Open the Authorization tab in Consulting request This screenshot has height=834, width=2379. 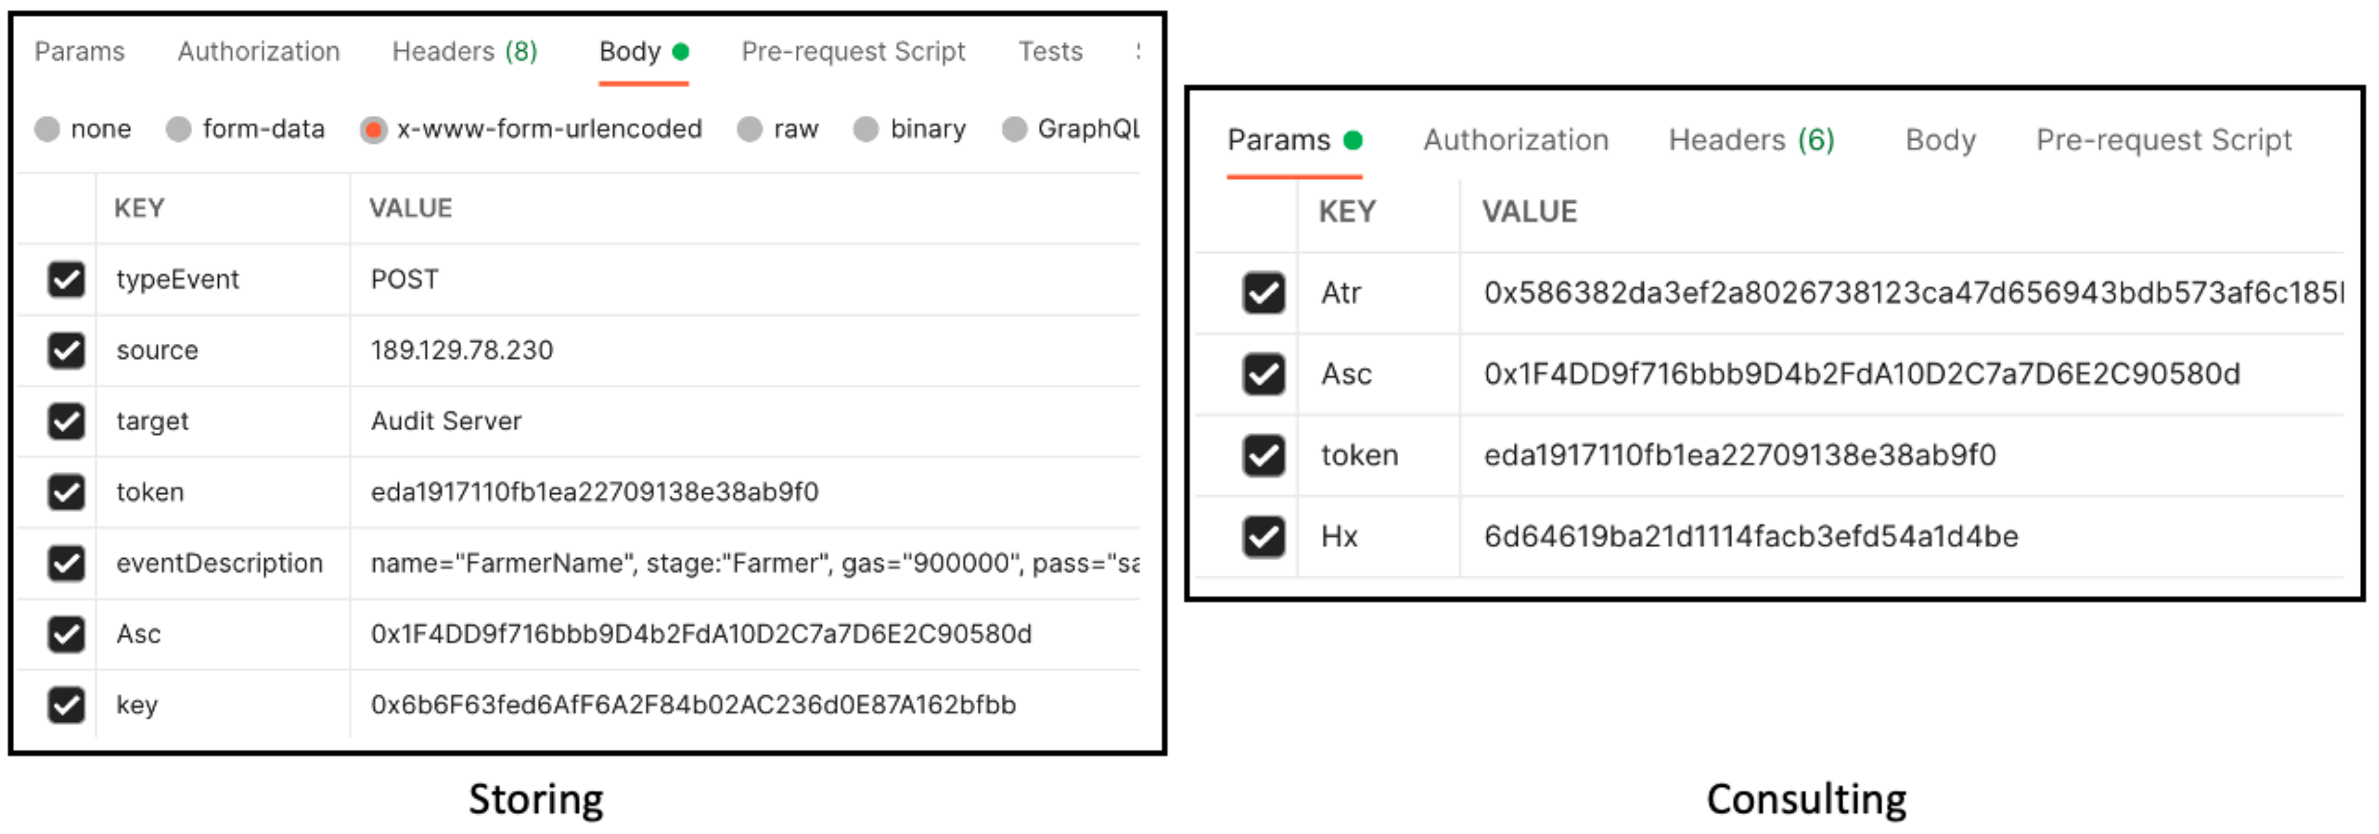pyautogui.click(x=1516, y=139)
